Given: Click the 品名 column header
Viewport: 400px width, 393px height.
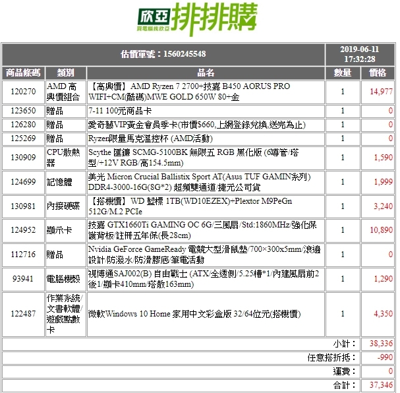Looking at the screenshot, I should pos(206,73).
